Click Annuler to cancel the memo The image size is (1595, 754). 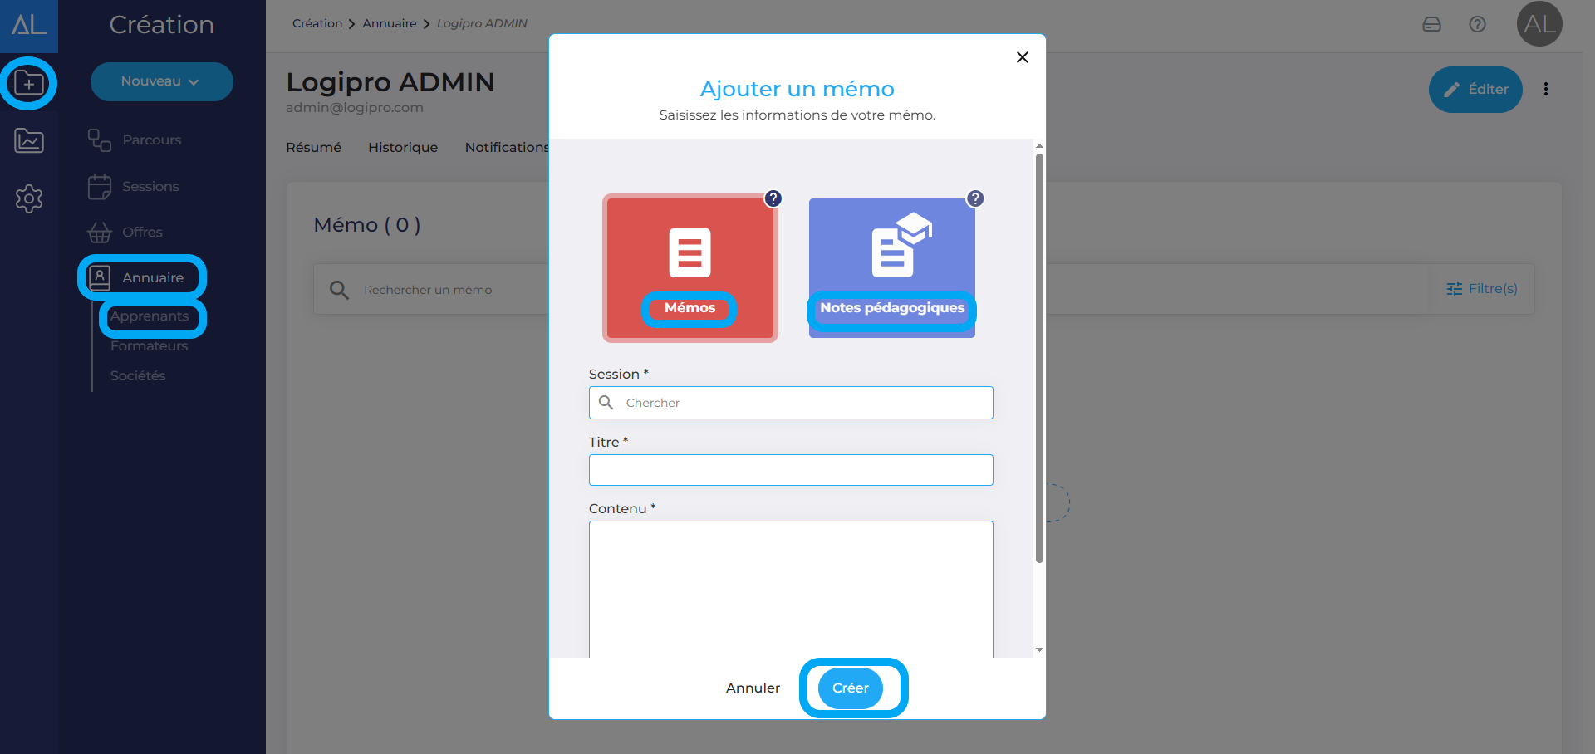point(753,688)
